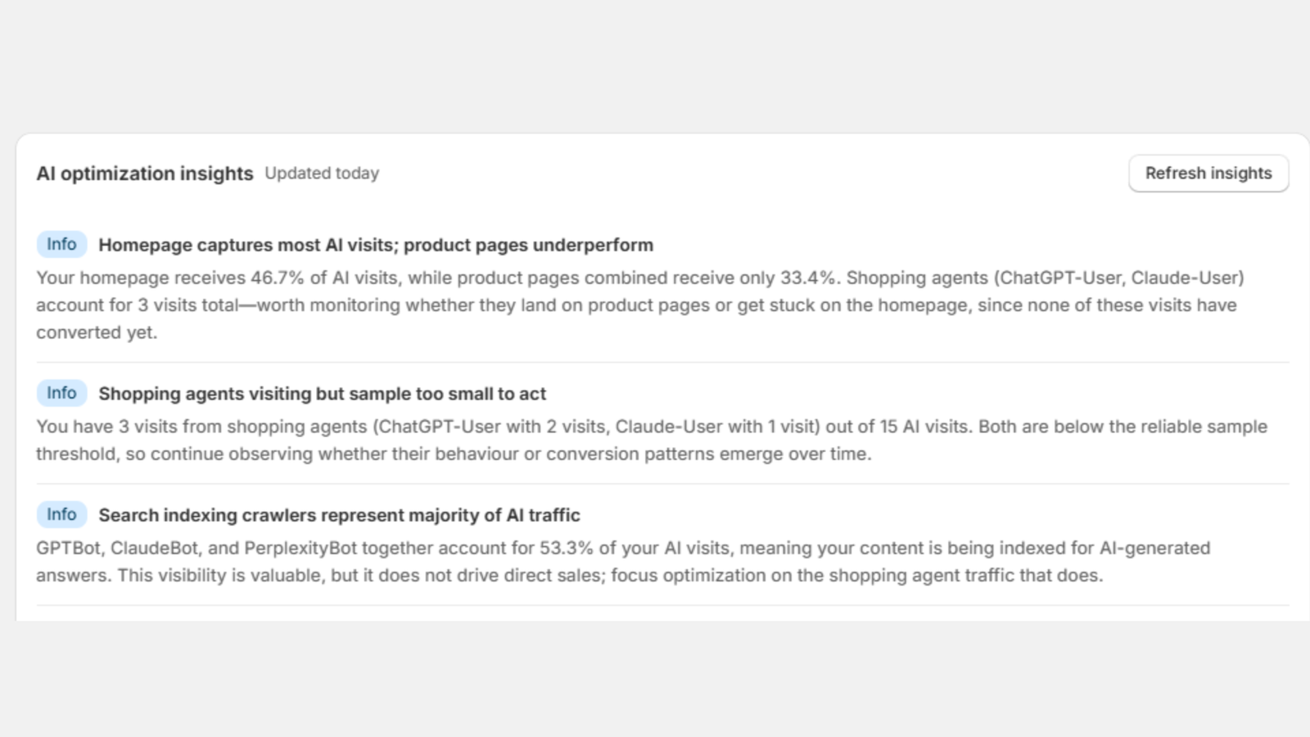
Task: Open Shopping agents visiting but sample too small heading
Action: [322, 394]
